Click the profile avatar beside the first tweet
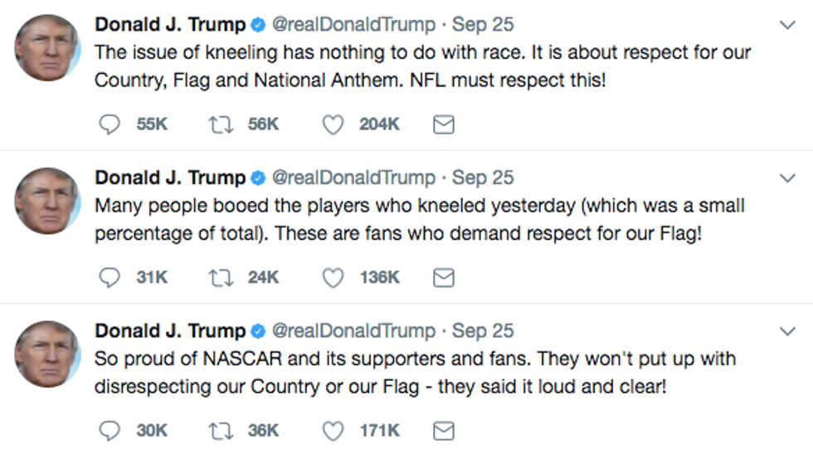 pyautogui.click(x=48, y=48)
